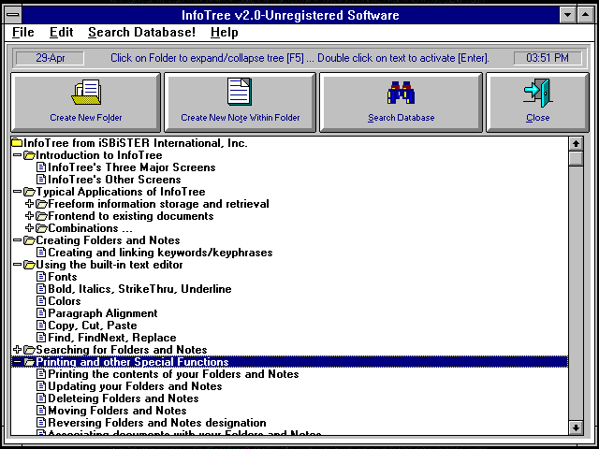
Task: Expand the Combinations folder
Action: pos(29,228)
